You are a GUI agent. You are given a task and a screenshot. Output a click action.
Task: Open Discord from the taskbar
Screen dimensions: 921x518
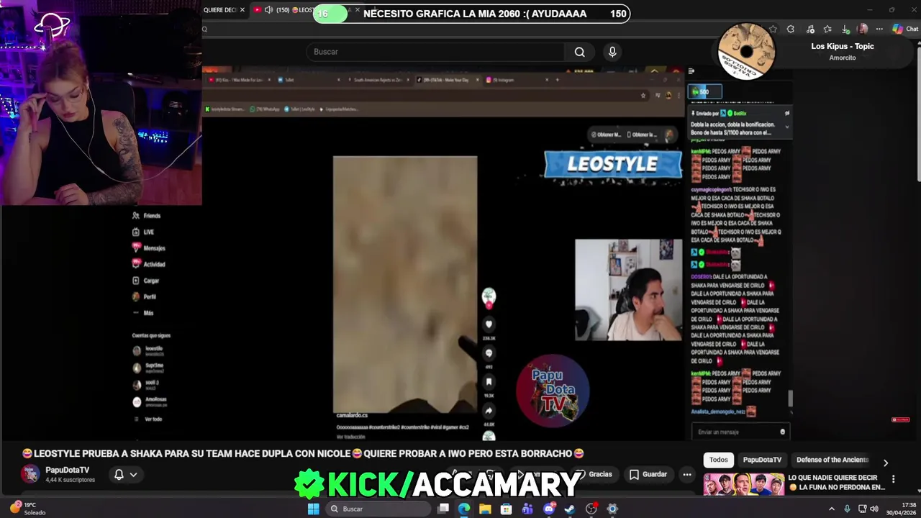[x=549, y=509]
